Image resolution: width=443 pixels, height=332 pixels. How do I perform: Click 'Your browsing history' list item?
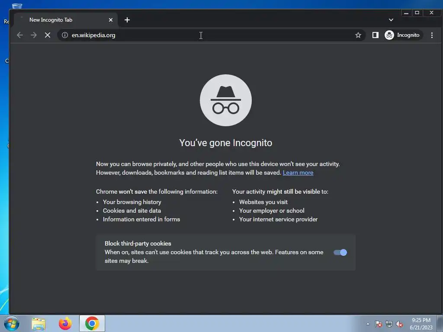tap(132, 202)
